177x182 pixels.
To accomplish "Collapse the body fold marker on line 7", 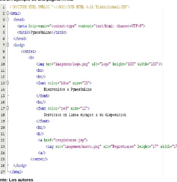I will click(x=7, y=45).
